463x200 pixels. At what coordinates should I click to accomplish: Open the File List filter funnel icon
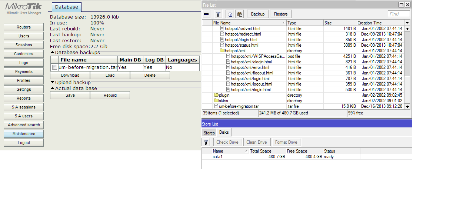[218, 14]
